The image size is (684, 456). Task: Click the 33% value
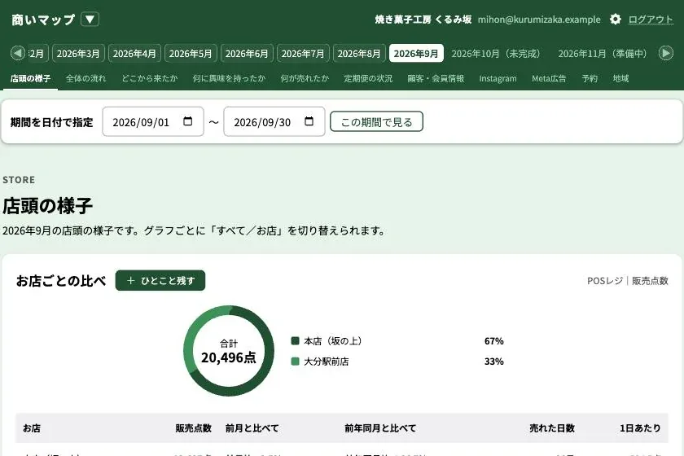pos(493,362)
